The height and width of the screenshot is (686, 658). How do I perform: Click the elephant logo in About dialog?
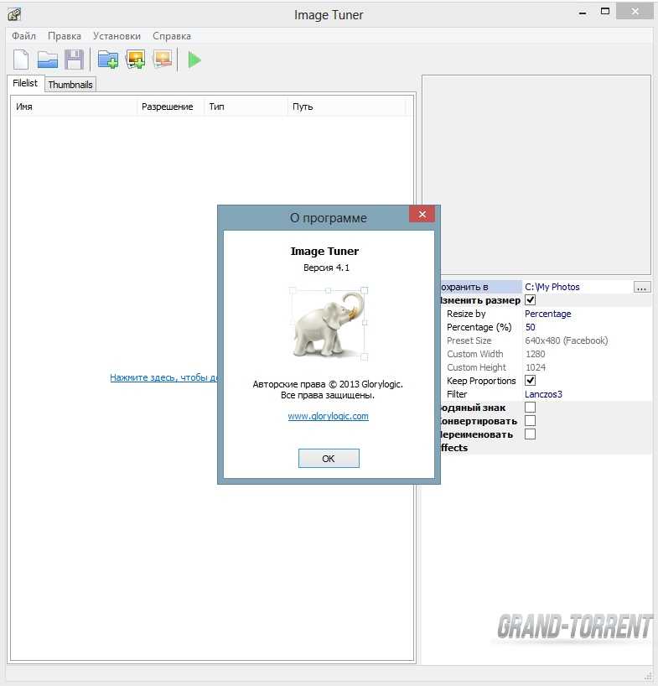329,324
